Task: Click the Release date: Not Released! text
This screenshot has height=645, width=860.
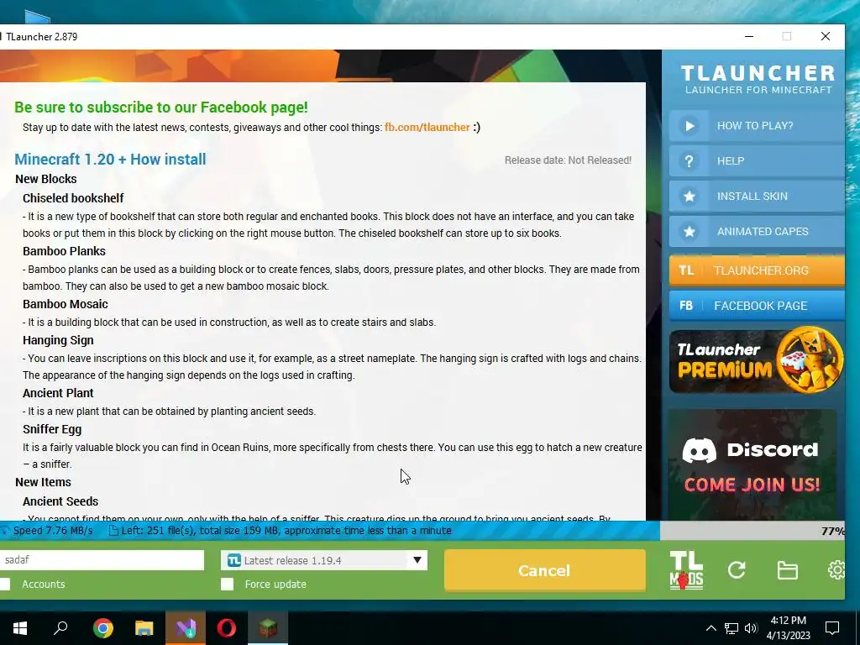Action: click(568, 160)
